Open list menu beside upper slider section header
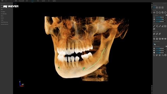This screenshot has height=94, width=167. (166, 15)
